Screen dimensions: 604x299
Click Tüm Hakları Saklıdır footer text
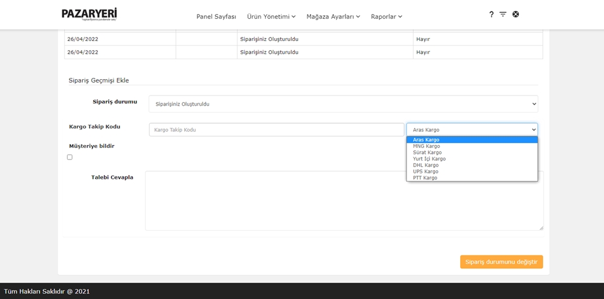click(47, 291)
